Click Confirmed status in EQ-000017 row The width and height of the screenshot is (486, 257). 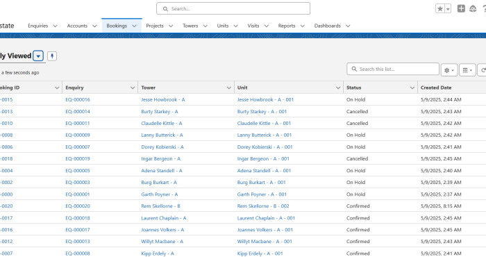(x=358, y=230)
